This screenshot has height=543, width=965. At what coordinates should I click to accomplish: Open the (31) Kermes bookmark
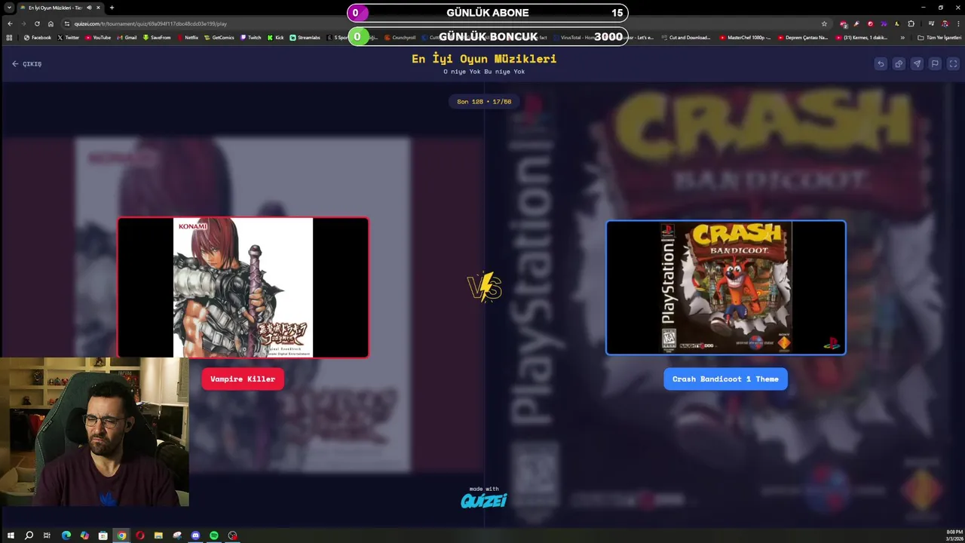862,38
